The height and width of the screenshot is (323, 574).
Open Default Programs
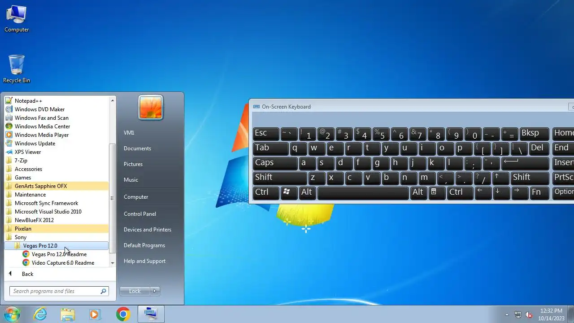144,245
